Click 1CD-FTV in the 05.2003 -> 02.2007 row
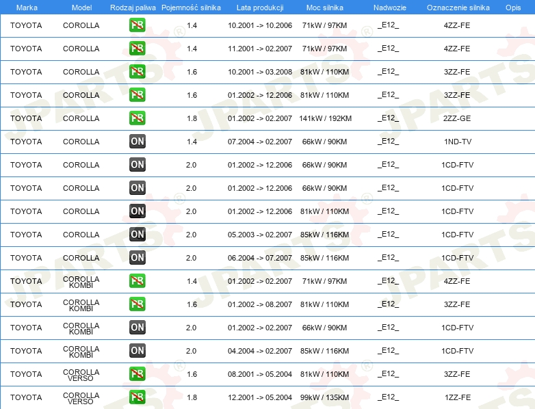Screen dimensions: 535x409 [x=457, y=235]
